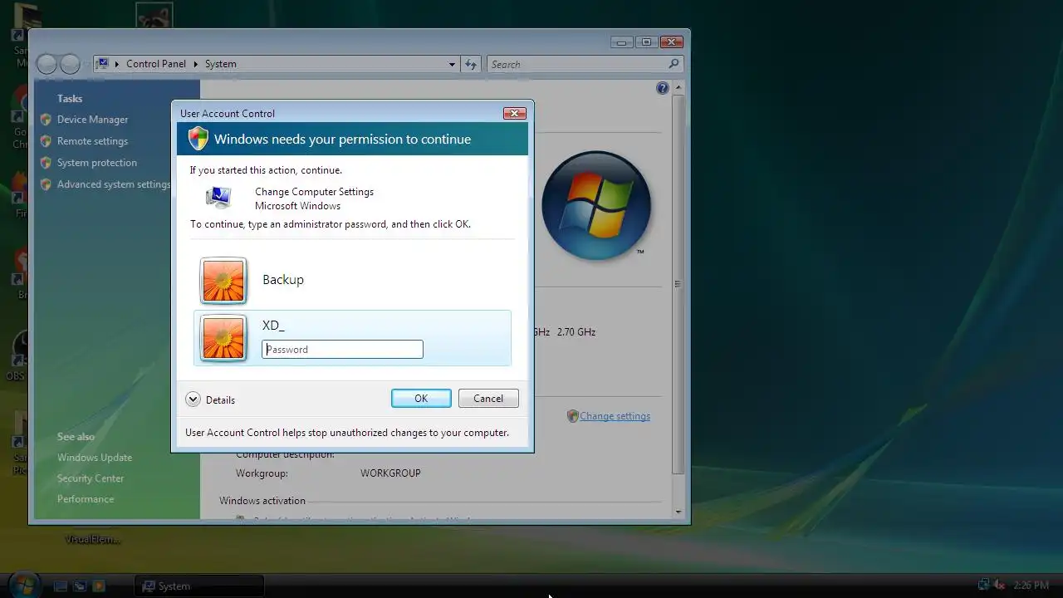Screen dimensions: 1063x598
Task: Click the shield icon beside Remote settings
Action: tap(46, 141)
